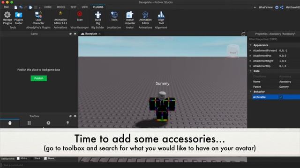300x168 pixels.
Task: Toggle the Archivable checkbox
Action: click(281, 97)
